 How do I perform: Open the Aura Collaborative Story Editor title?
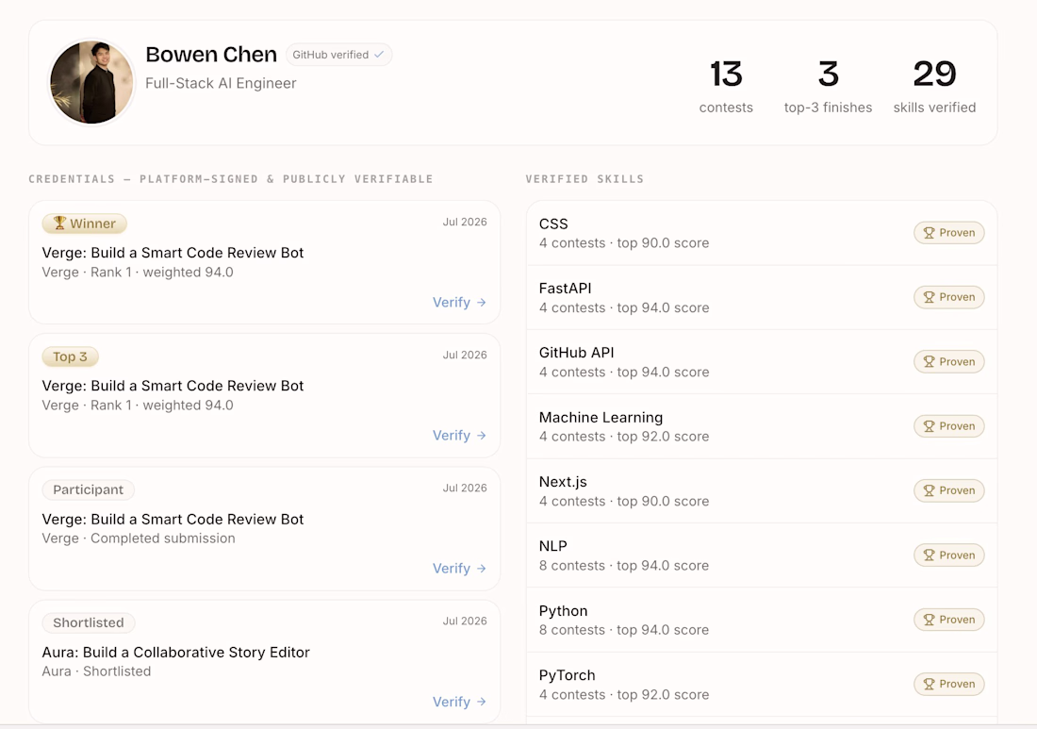(176, 653)
